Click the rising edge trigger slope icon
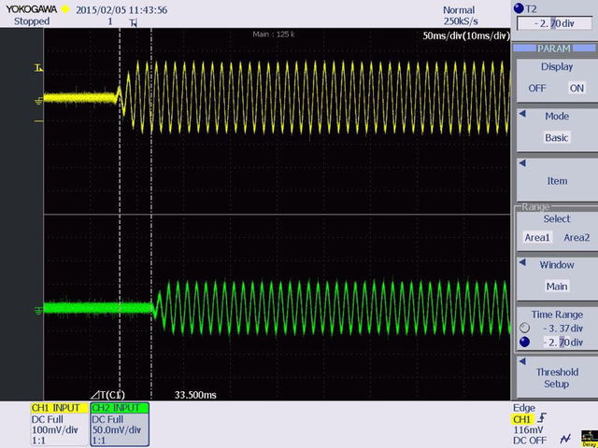 pyautogui.click(x=543, y=421)
